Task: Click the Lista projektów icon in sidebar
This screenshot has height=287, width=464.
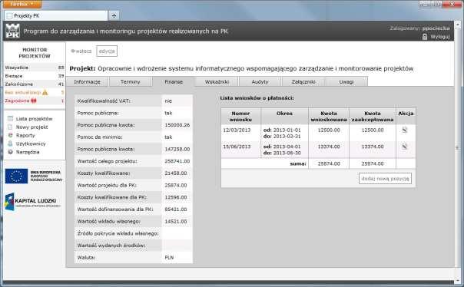Action: point(10,118)
